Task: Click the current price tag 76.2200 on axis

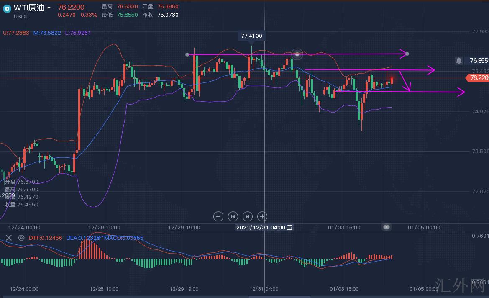Action: pyautogui.click(x=478, y=78)
